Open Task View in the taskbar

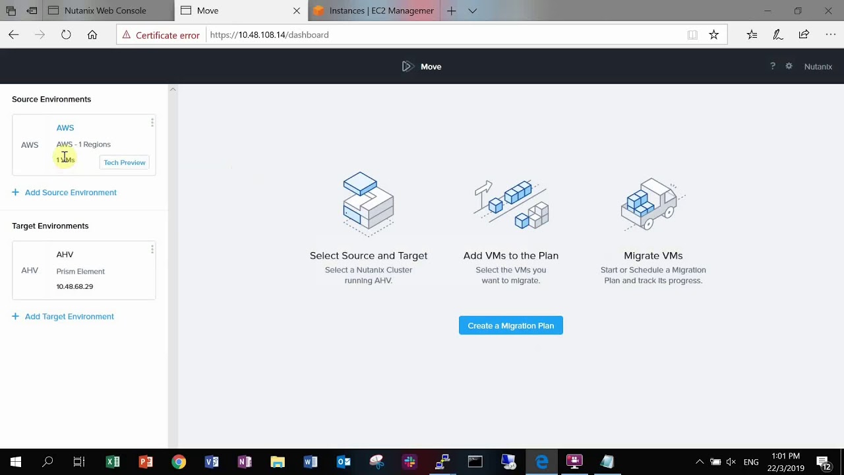pyautogui.click(x=79, y=462)
